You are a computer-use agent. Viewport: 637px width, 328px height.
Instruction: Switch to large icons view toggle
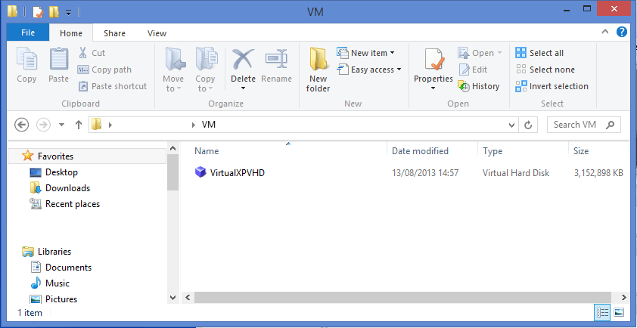coord(618,312)
